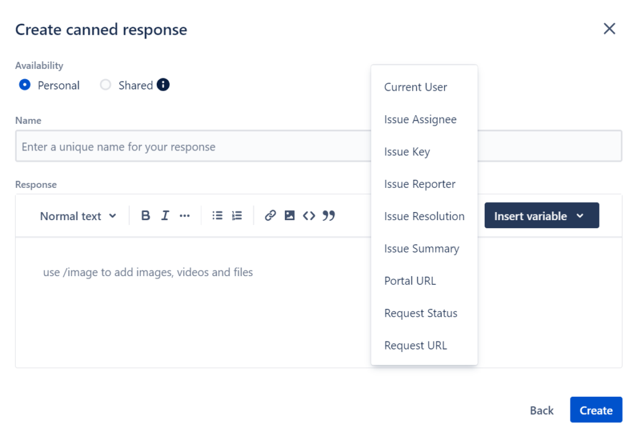View the info tooltip next to Shared

click(x=163, y=85)
